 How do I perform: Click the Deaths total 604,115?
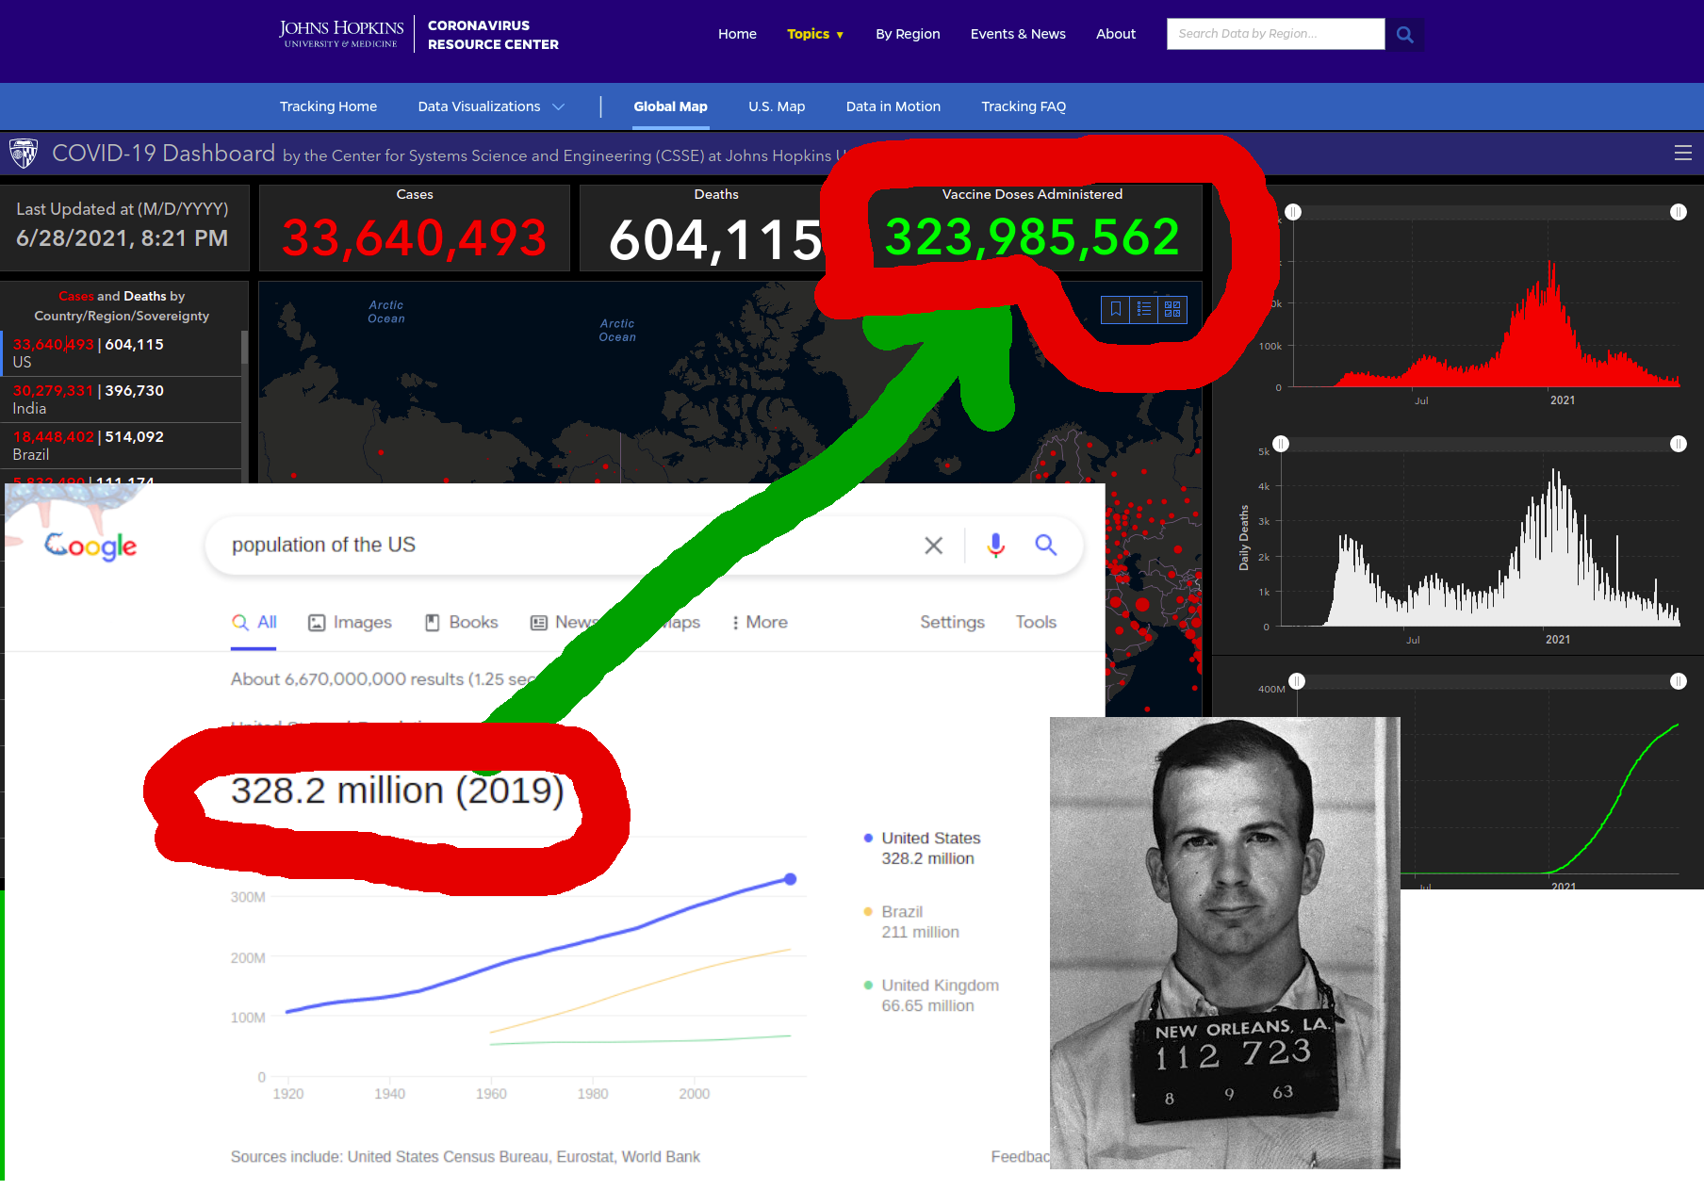(716, 239)
